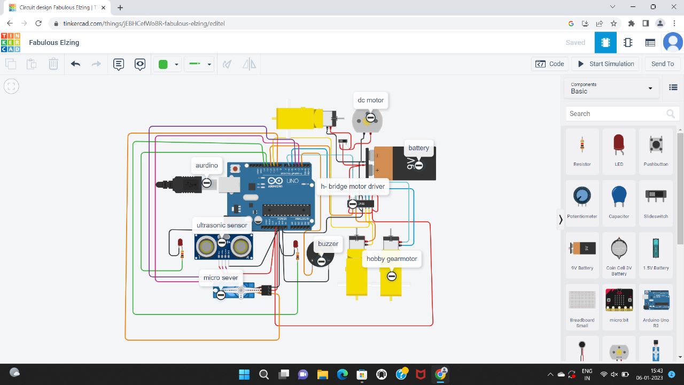
Task: Click the Saved status text
Action: point(576,43)
